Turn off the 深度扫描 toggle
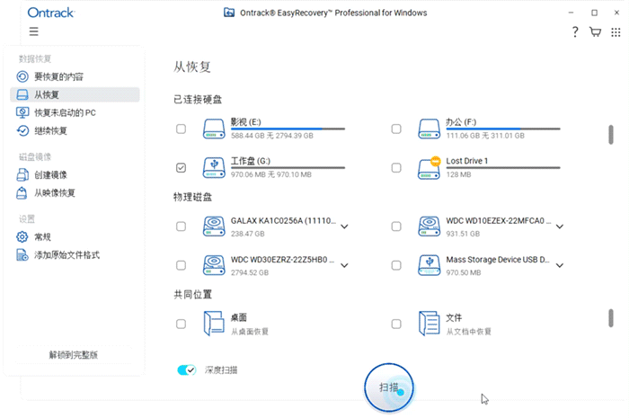The height and width of the screenshot is (418, 629). (187, 369)
